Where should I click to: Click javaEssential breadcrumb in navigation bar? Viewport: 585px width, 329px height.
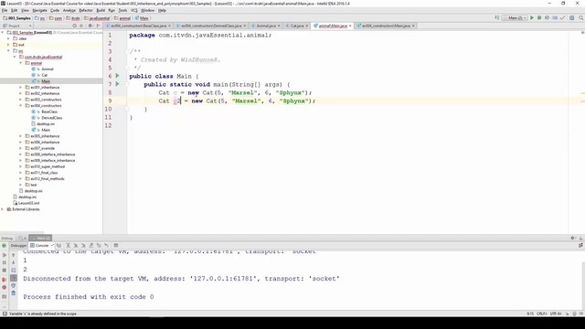(97, 18)
